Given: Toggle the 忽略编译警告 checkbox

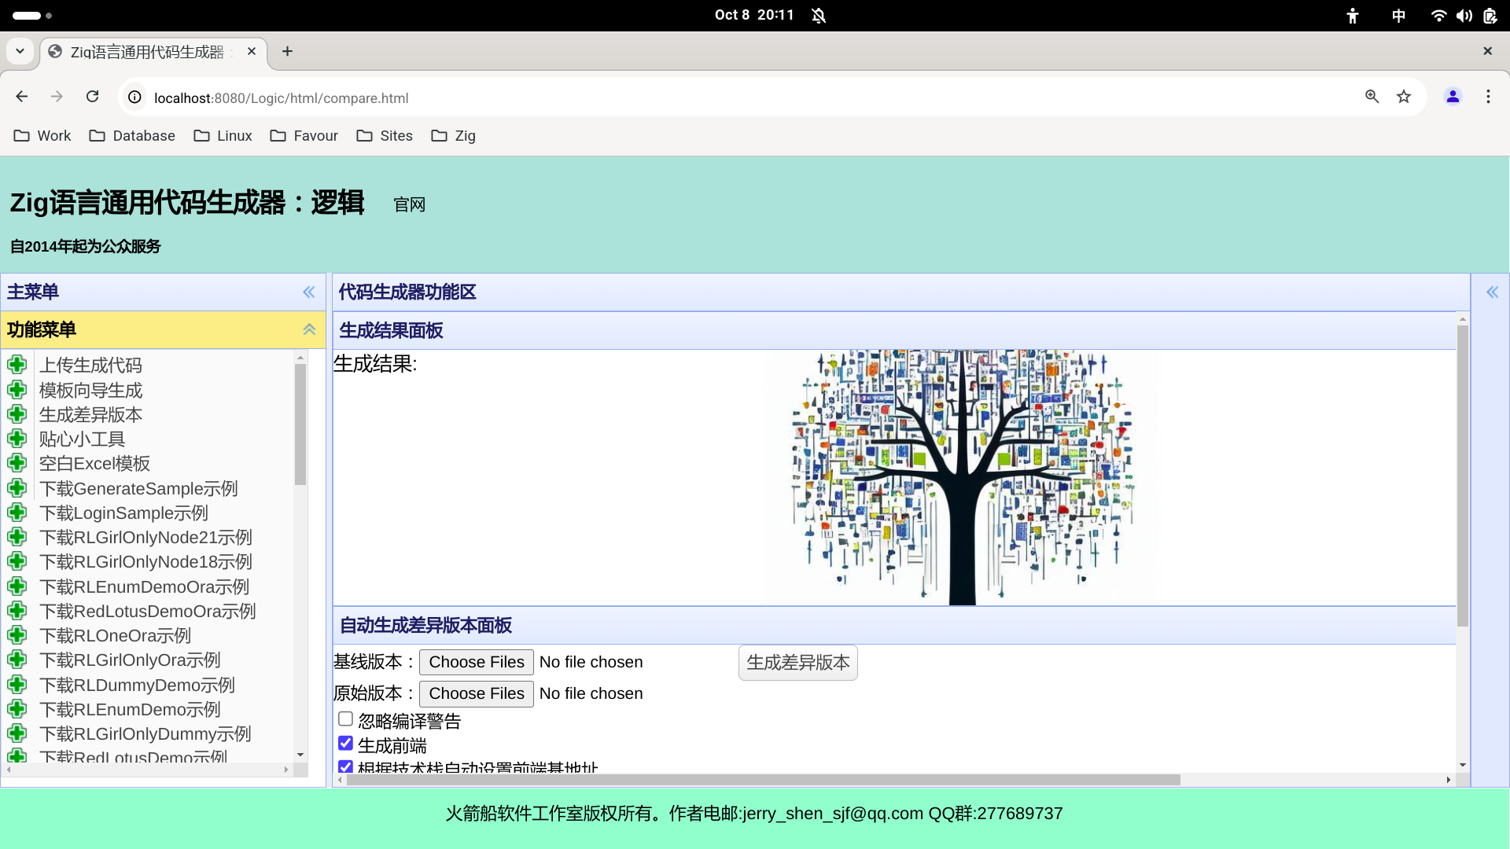Looking at the screenshot, I should click(x=344, y=719).
